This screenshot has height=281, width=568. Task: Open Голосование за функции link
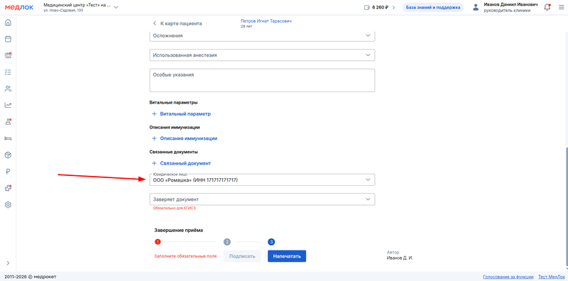pyautogui.click(x=508, y=277)
